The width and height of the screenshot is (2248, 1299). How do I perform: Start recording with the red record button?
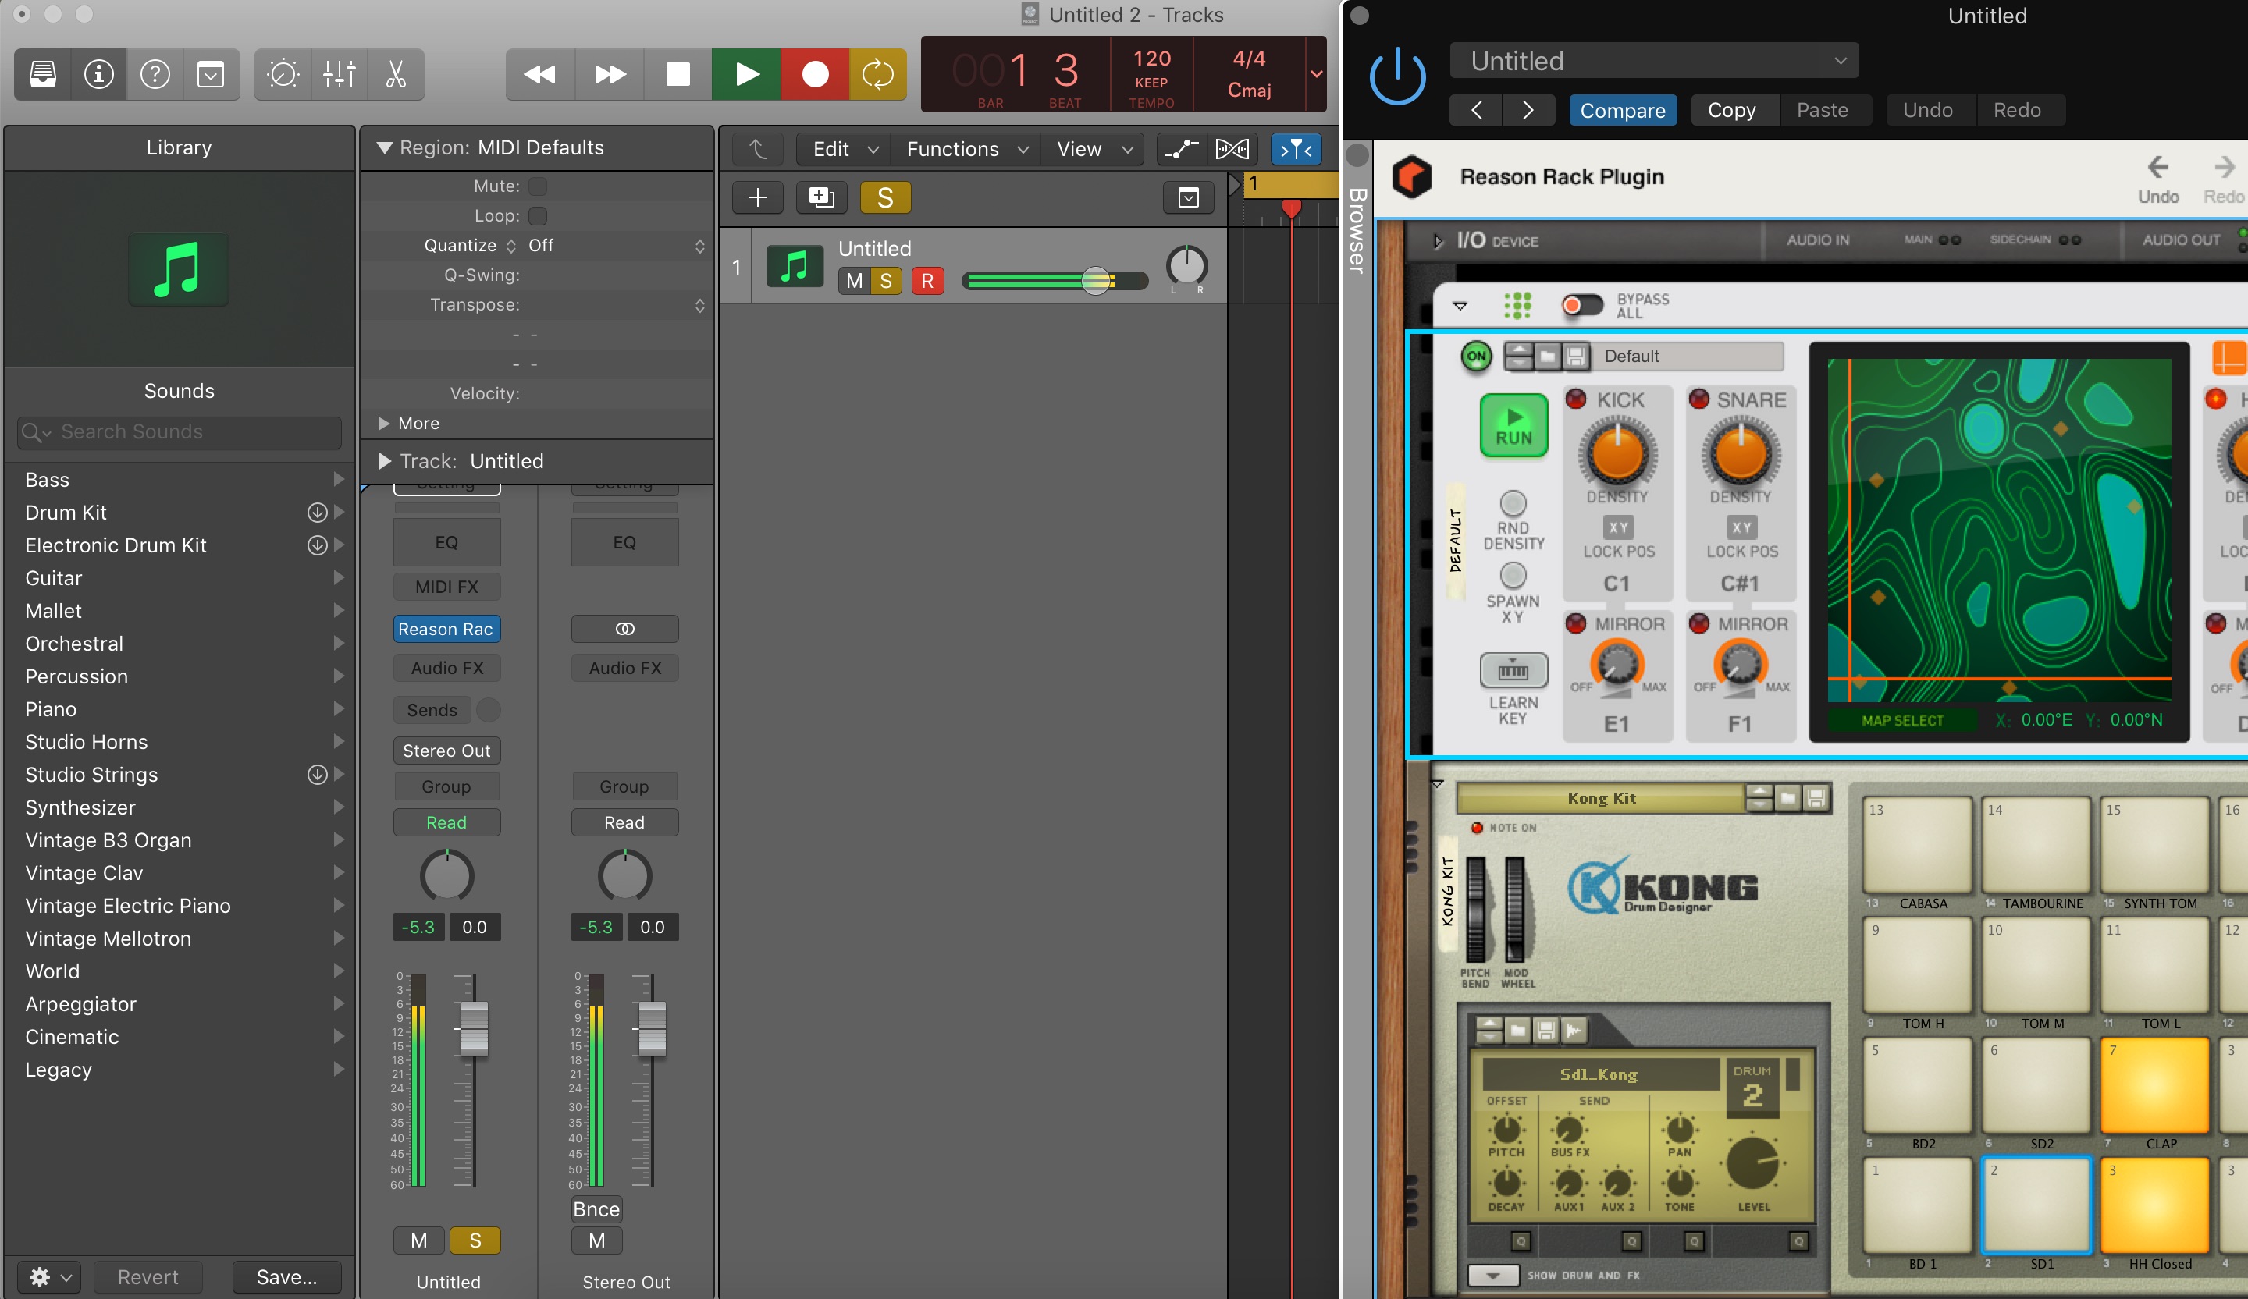point(814,74)
